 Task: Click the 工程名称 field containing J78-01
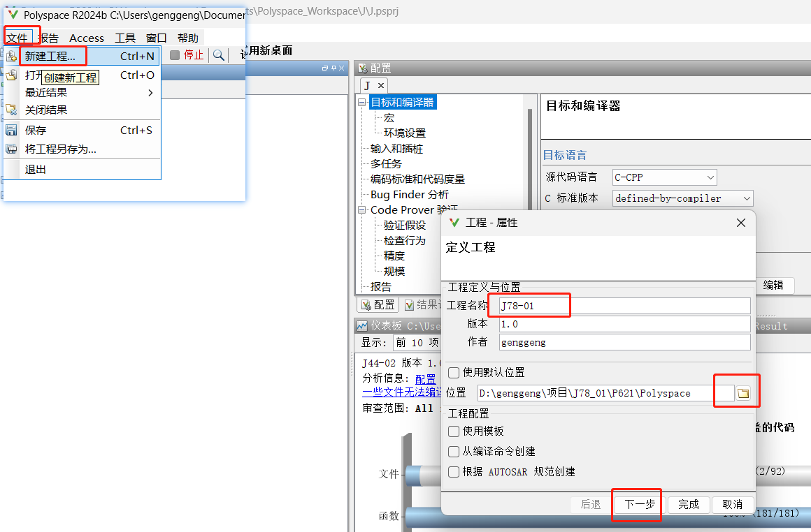pyautogui.click(x=625, y=306)
